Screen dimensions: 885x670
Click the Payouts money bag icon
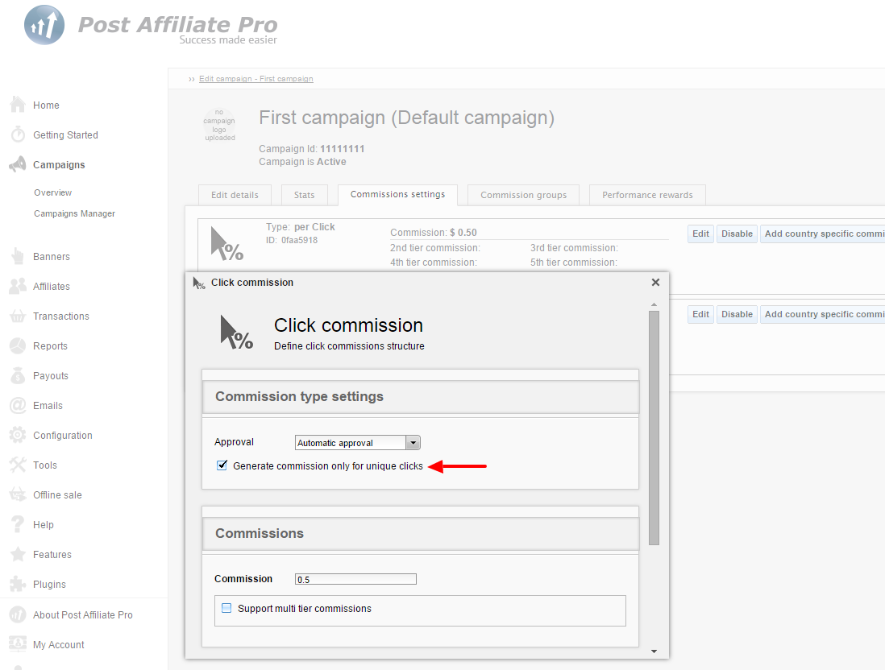18,375
